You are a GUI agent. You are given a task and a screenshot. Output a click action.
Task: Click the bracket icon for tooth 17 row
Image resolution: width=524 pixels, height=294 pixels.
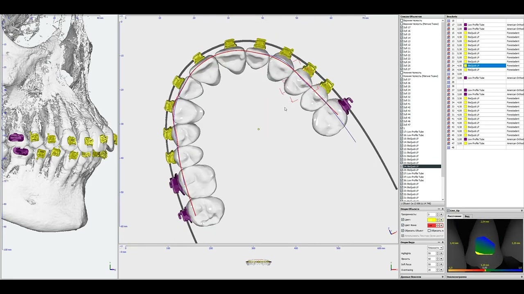click(x=449, y=25)
